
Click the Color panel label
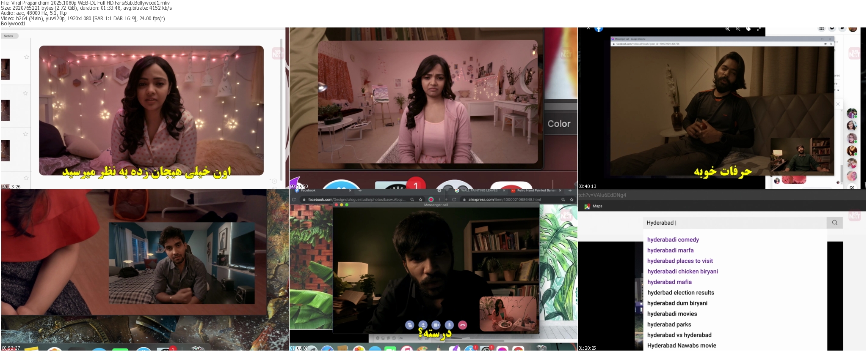(x=559, y=124)
